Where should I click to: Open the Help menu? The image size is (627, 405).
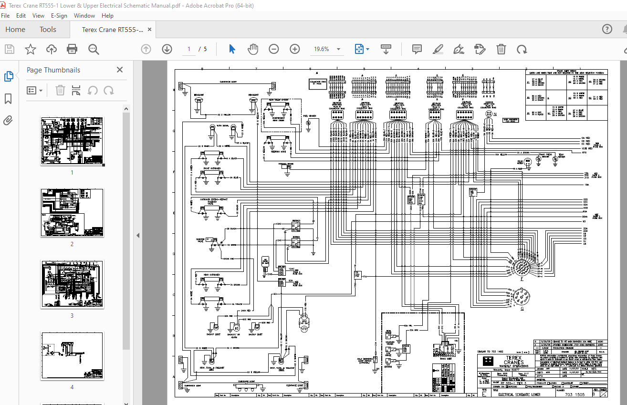point(107,15)
